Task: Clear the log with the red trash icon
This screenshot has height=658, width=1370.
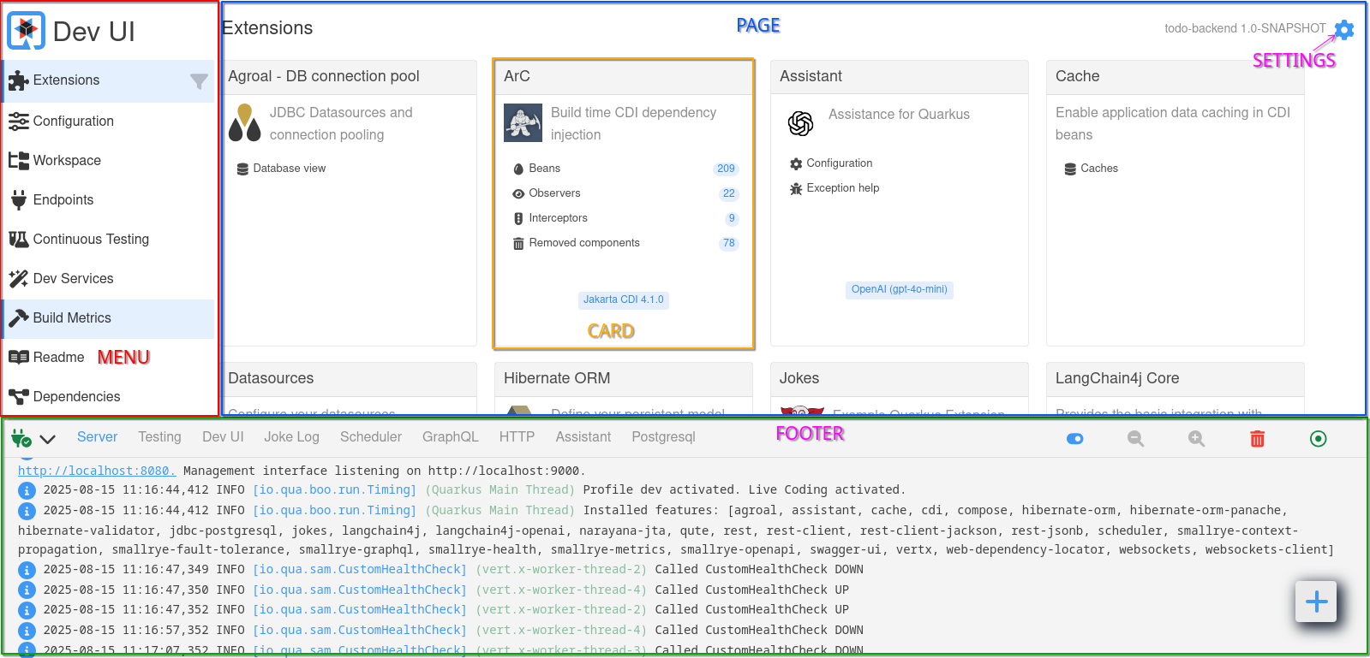Action: click(x=1257, y=439)
